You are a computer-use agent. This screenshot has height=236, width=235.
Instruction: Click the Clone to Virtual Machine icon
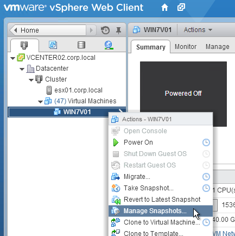click(x=116, y=222)
